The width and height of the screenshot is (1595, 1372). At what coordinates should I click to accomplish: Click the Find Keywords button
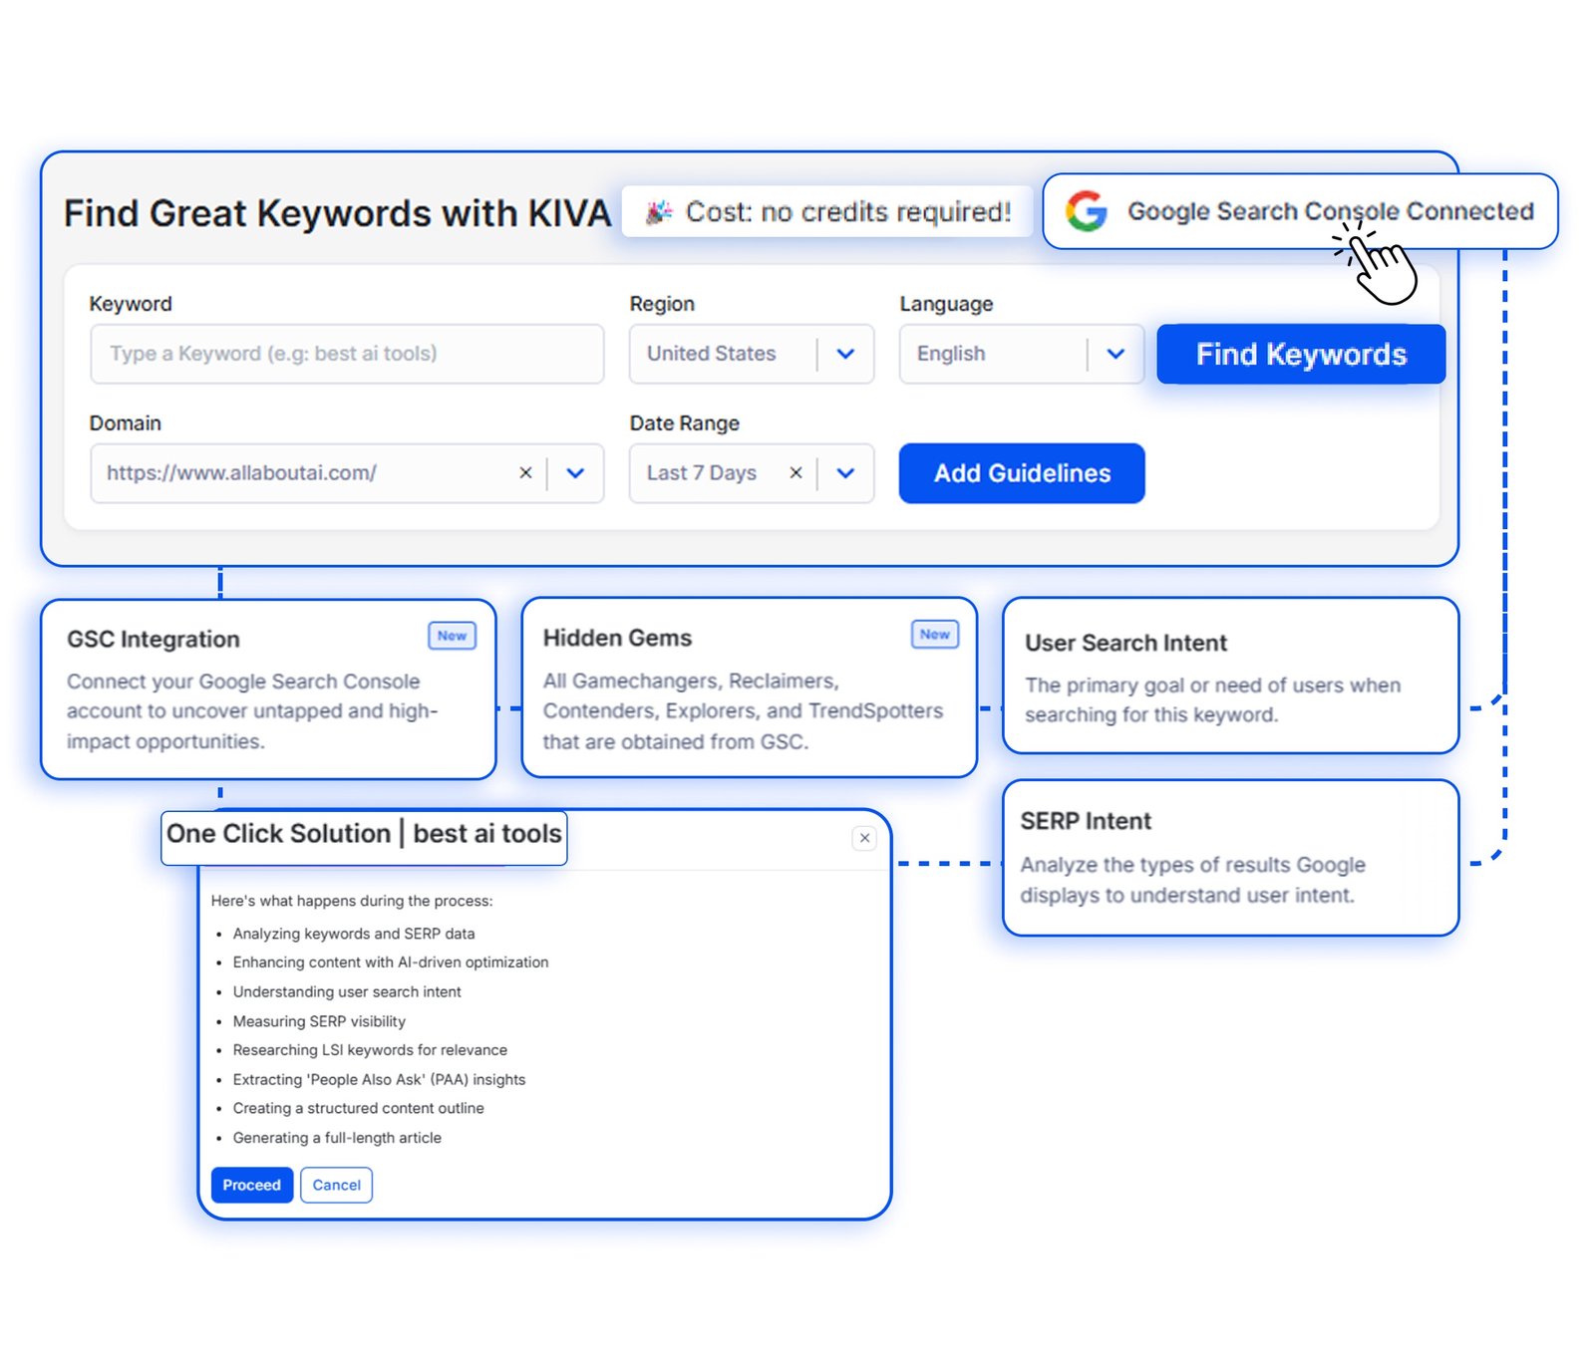coord(1300,354)
